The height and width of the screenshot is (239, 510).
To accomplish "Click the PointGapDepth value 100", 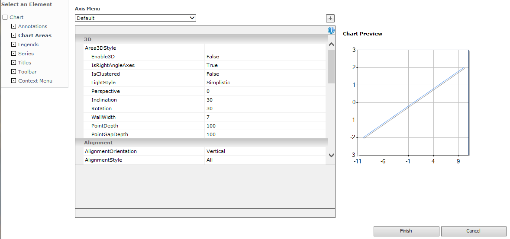I will [x=211, y=134].
